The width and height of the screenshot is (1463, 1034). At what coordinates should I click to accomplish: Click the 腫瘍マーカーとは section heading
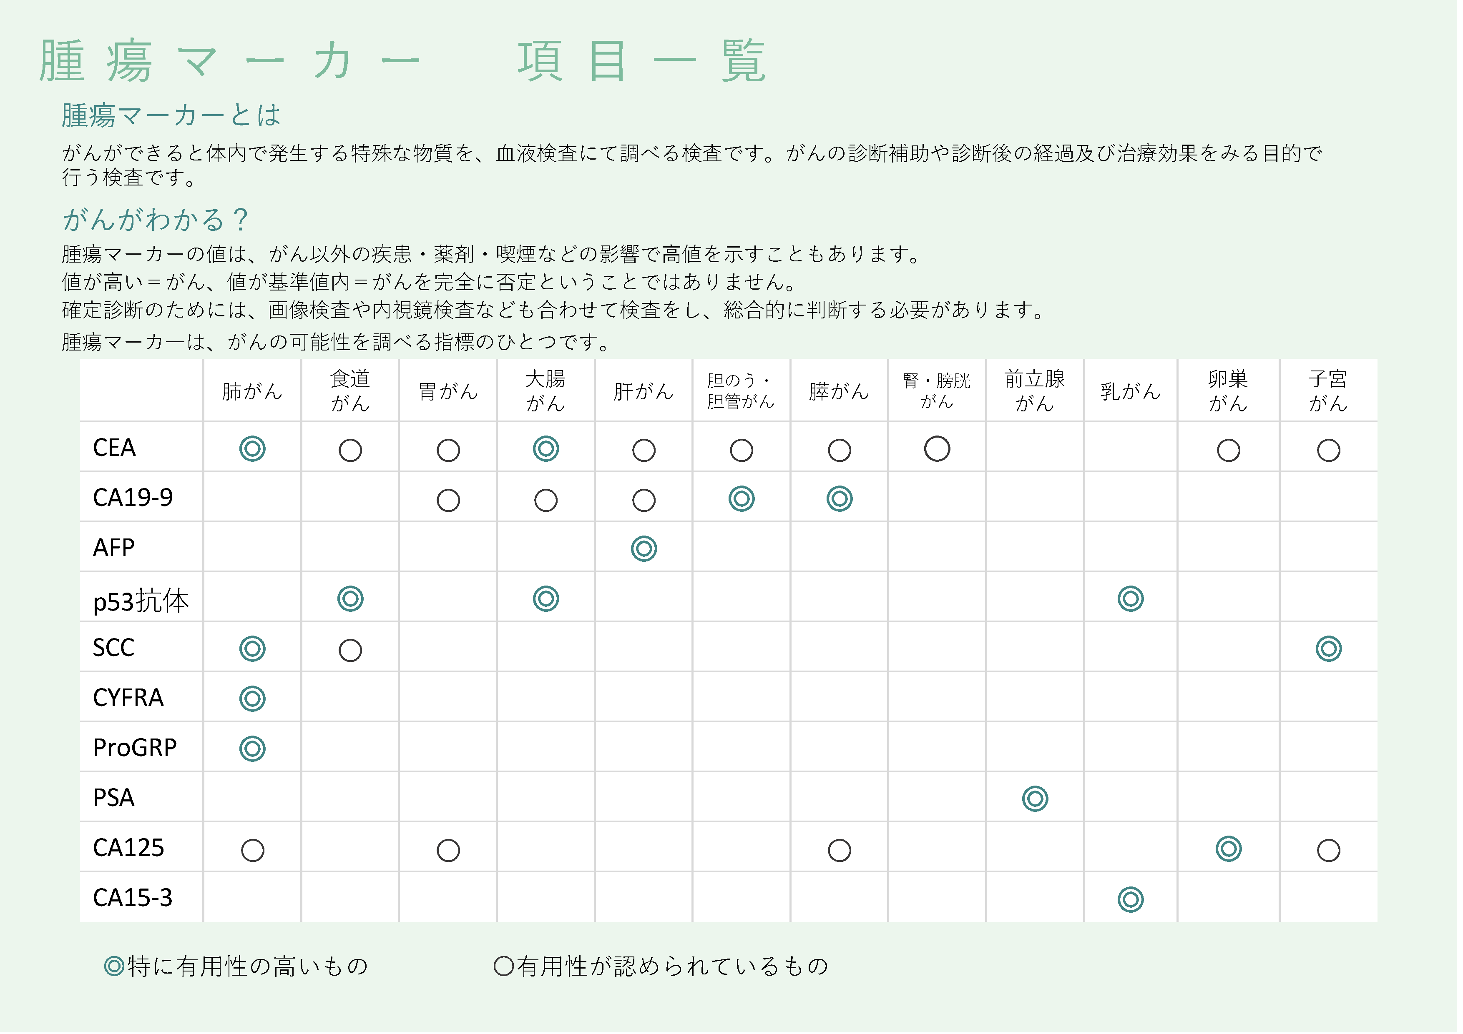(171, 115)
